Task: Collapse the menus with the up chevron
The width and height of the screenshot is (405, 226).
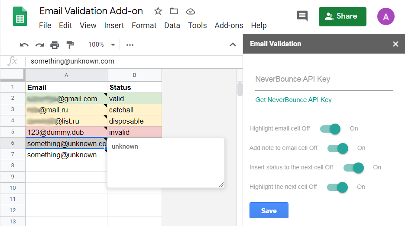Action: 233,45
